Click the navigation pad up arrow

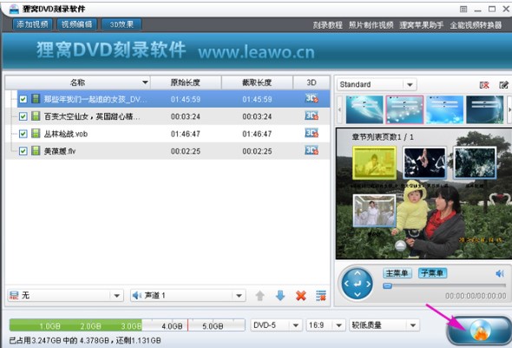(358, 272)
